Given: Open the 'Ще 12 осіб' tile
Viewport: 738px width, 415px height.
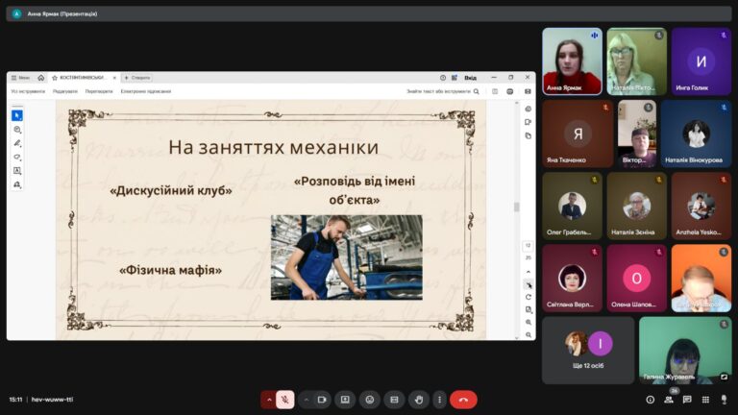Looking at the screenshot, I should point(588,350).
